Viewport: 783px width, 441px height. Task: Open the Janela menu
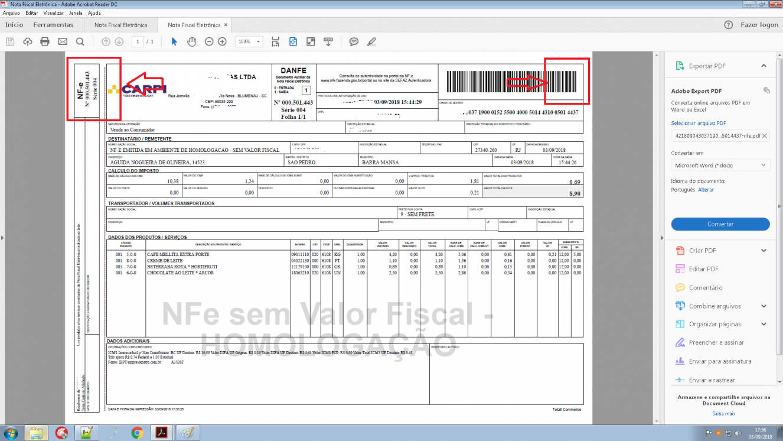click(x=76, y=12)
